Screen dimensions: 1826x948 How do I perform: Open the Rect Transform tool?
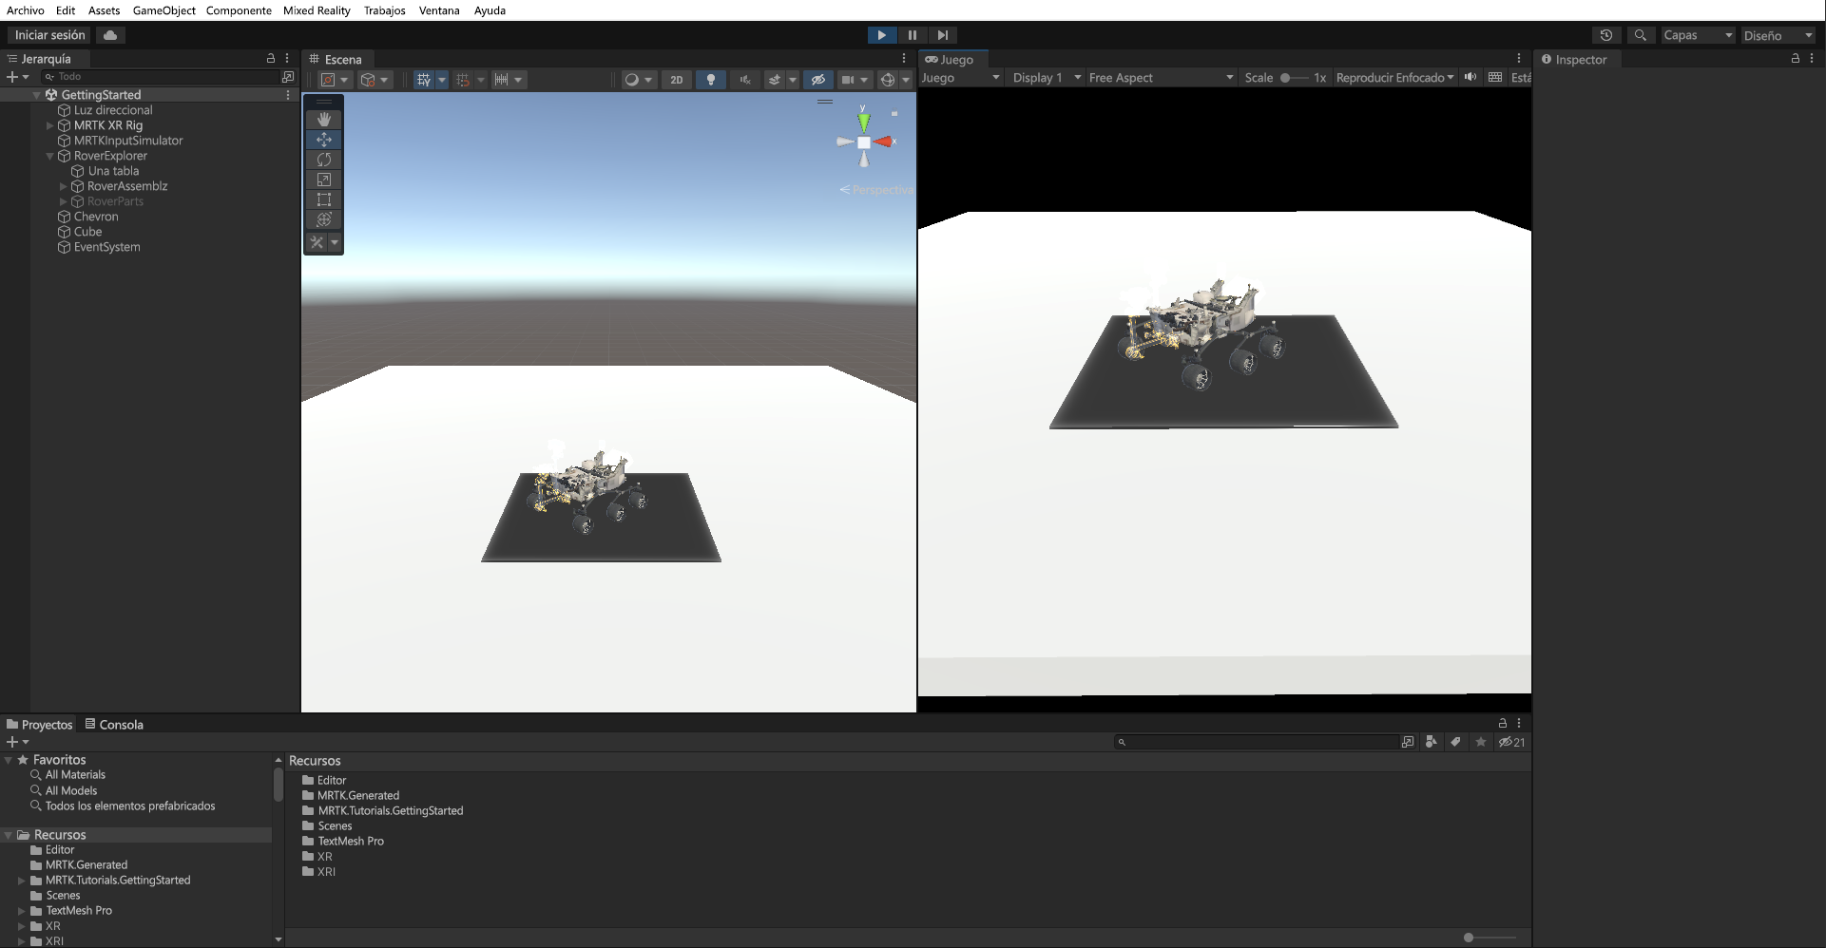[323, 199]
